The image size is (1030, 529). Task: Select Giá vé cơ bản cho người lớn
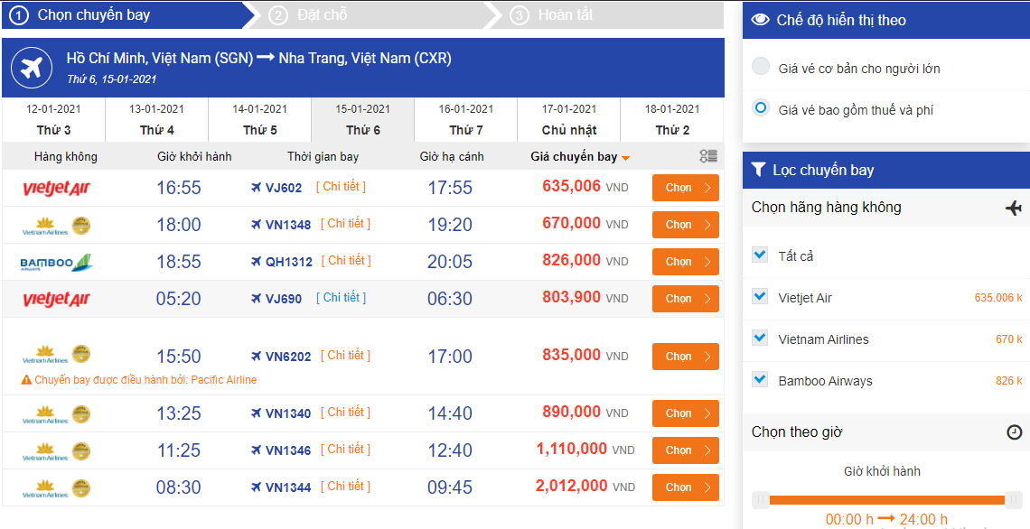pyautogui.click(x=761, y=67)
